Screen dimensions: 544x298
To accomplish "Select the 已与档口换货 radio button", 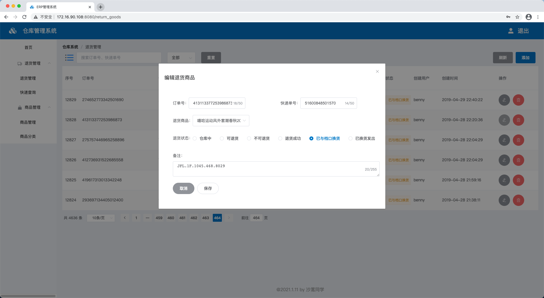I will 325,138.
